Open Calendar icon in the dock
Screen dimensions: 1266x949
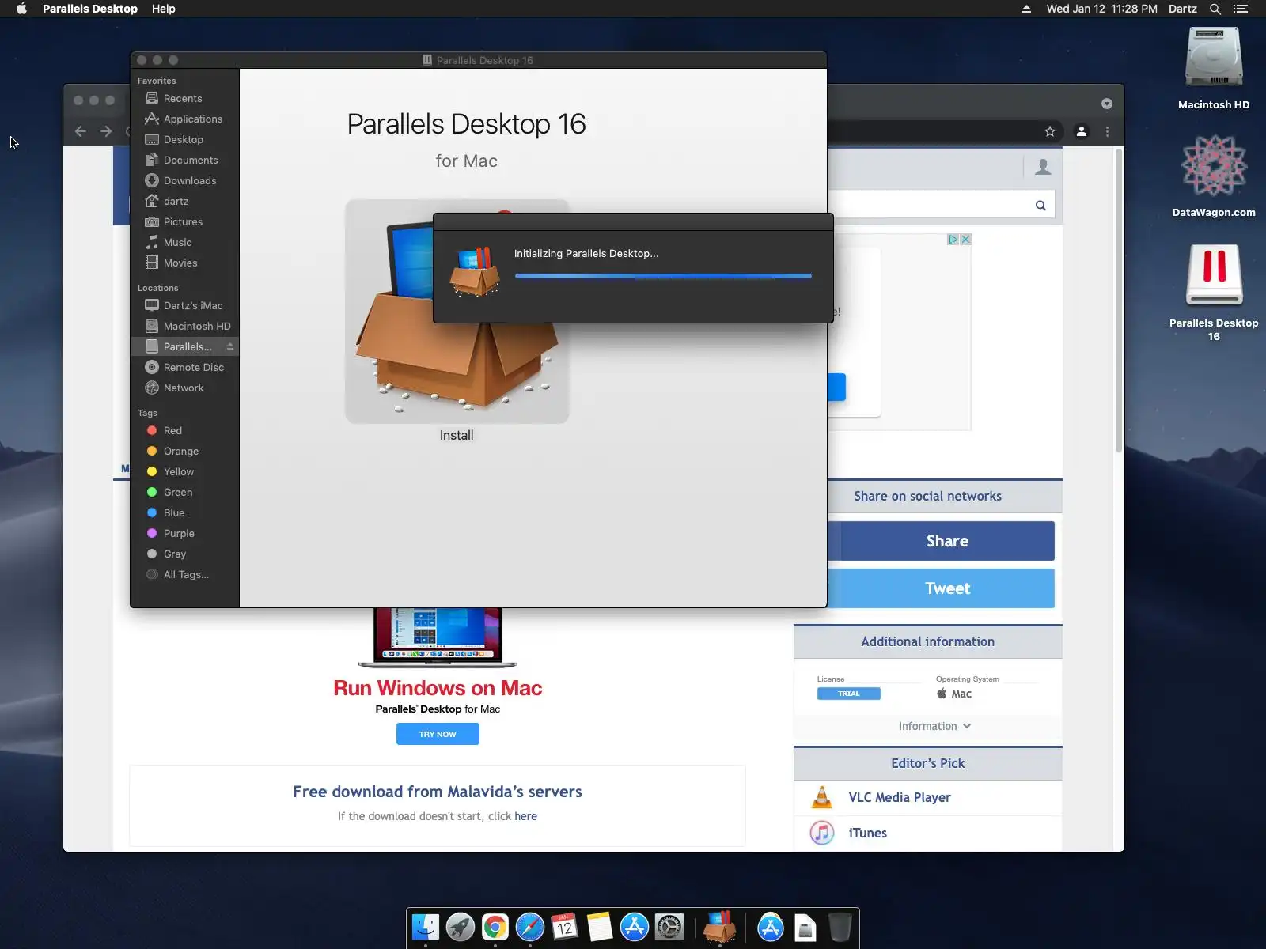point(565,927)
